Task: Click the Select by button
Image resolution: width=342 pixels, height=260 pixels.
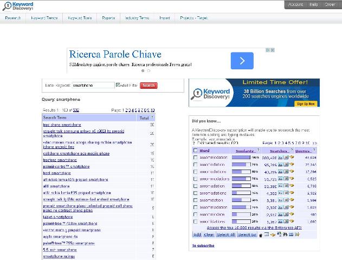Action: coord(247,235)
